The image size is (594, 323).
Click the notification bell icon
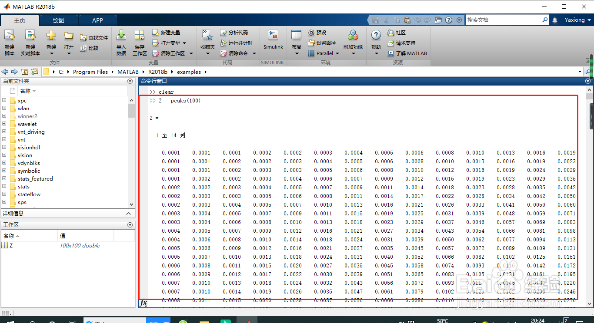[555, 20]
